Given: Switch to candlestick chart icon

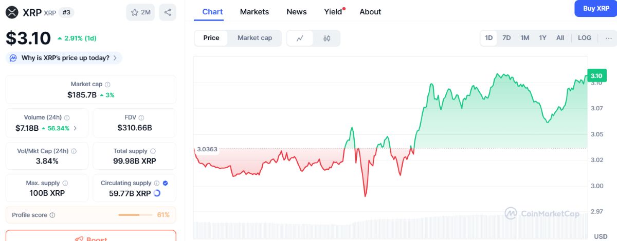Looking at the screenshot, I should 326,38.
